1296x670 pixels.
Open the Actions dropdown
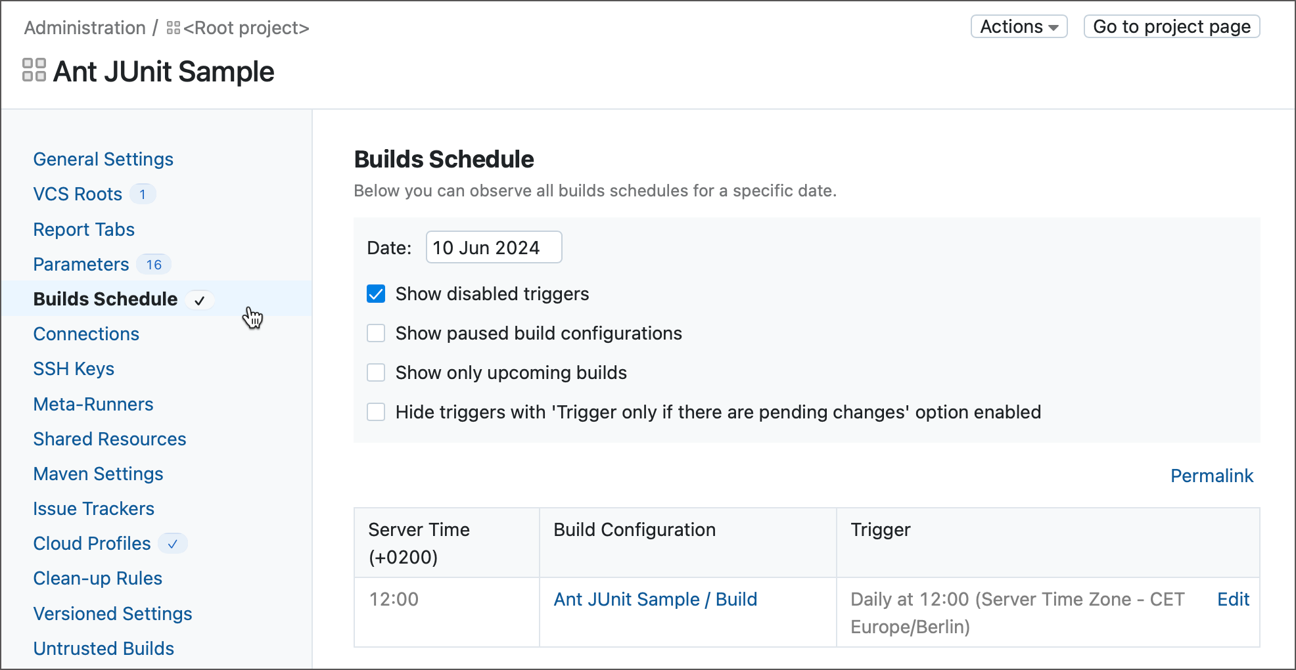(x=1019, y=26)
